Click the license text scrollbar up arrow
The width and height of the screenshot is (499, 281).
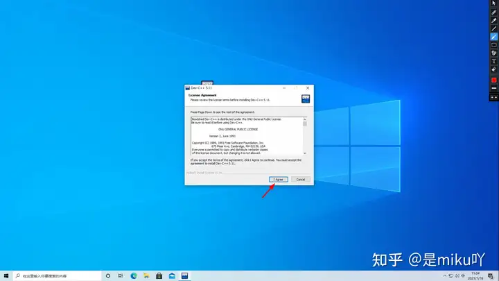coord(304,119)
